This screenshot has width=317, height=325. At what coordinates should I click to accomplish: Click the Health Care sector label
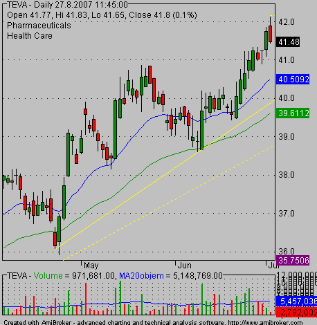point(30,36)
